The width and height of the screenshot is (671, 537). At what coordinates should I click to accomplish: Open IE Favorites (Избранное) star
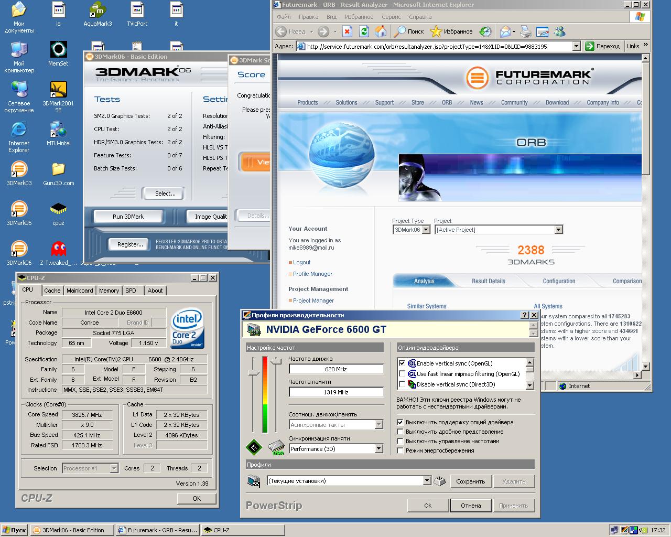tap(451, 31)
